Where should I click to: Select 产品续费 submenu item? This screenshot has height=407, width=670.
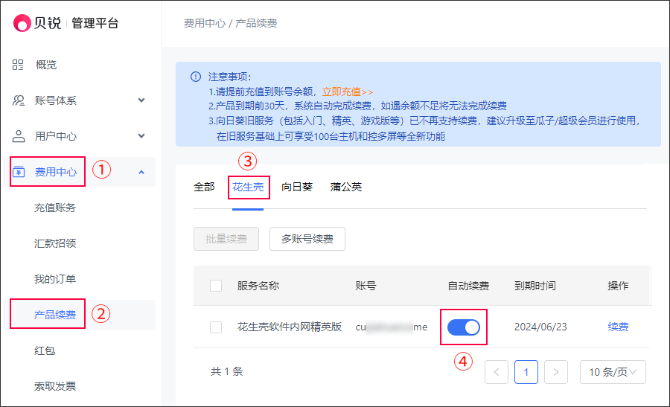coord(55,315)
